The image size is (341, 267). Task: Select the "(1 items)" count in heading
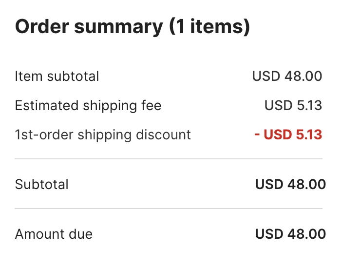pyautogui.click(x=209, y=27)
